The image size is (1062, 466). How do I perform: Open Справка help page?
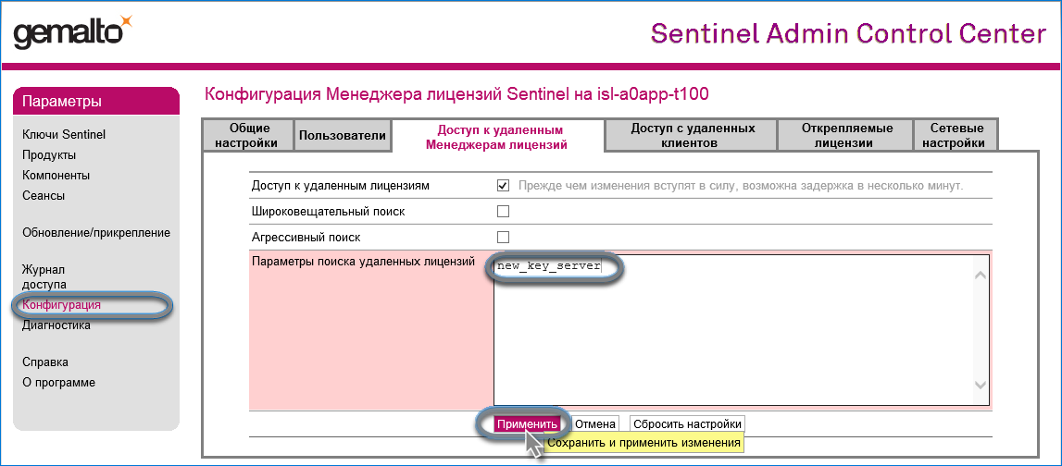click(45, 362)
